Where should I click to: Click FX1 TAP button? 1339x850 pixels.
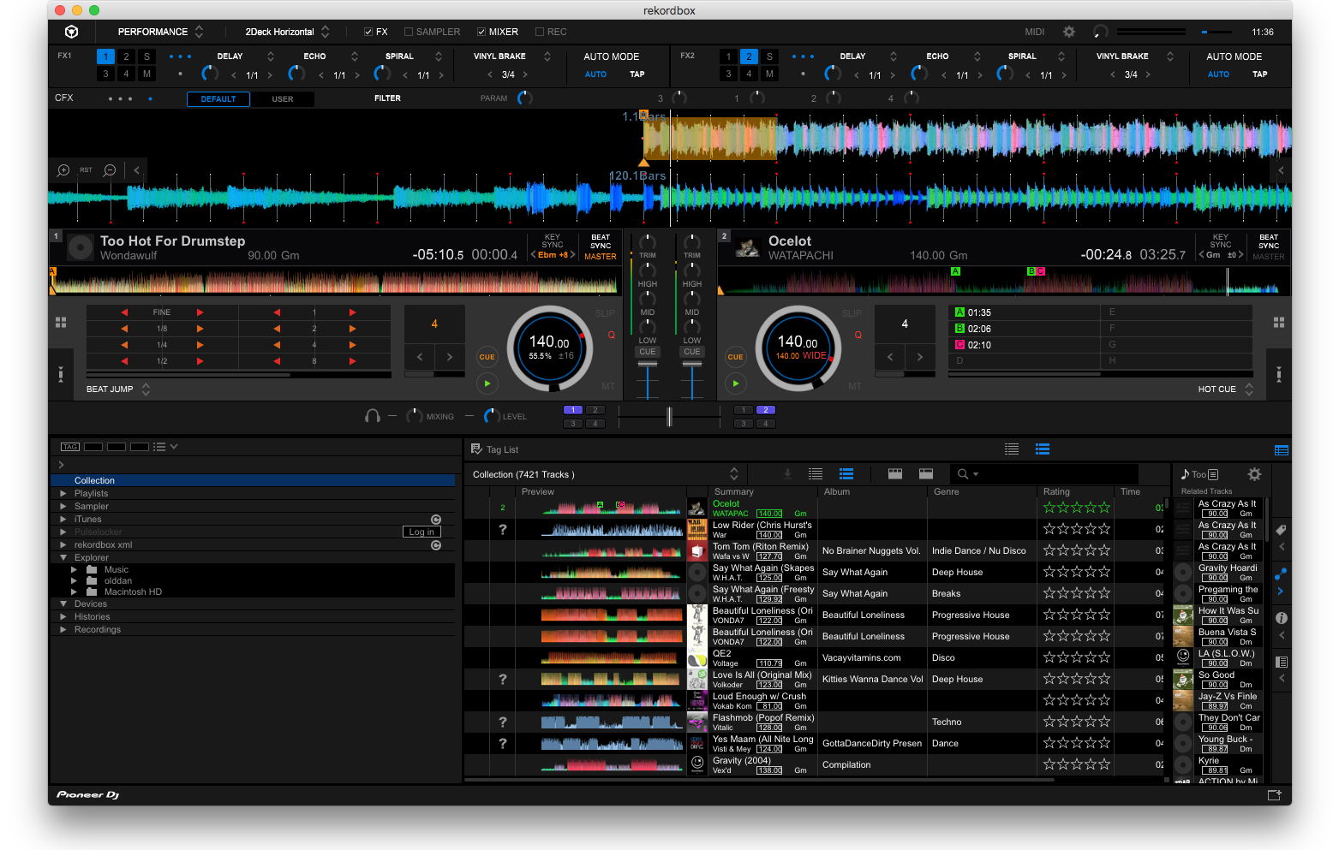point(637,74)
